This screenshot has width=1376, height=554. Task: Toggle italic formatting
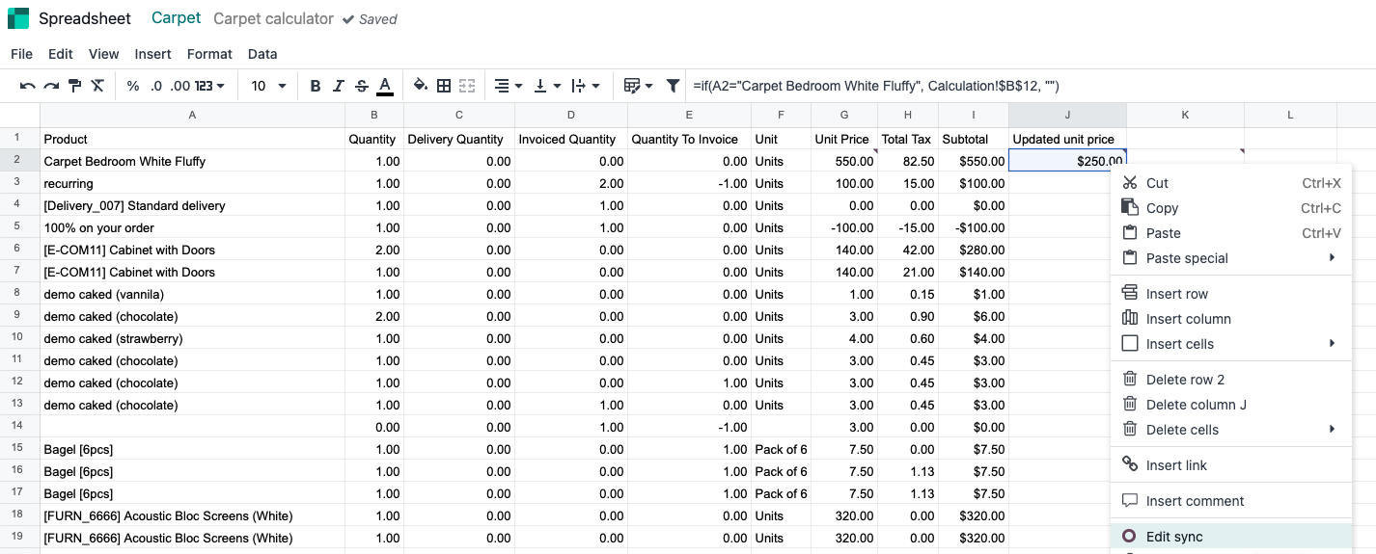pyautogui.click(x=339, y=86)
